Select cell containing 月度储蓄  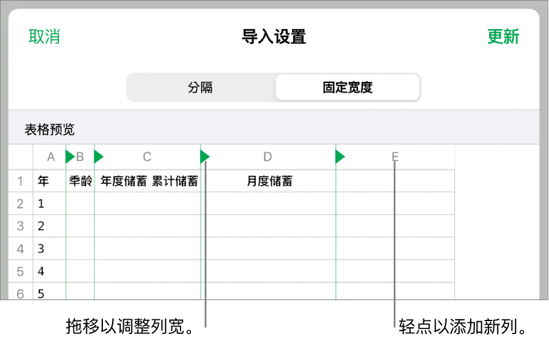point(269,181)
